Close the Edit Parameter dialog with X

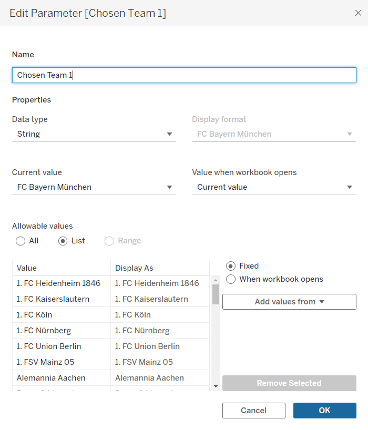point(358,13)
